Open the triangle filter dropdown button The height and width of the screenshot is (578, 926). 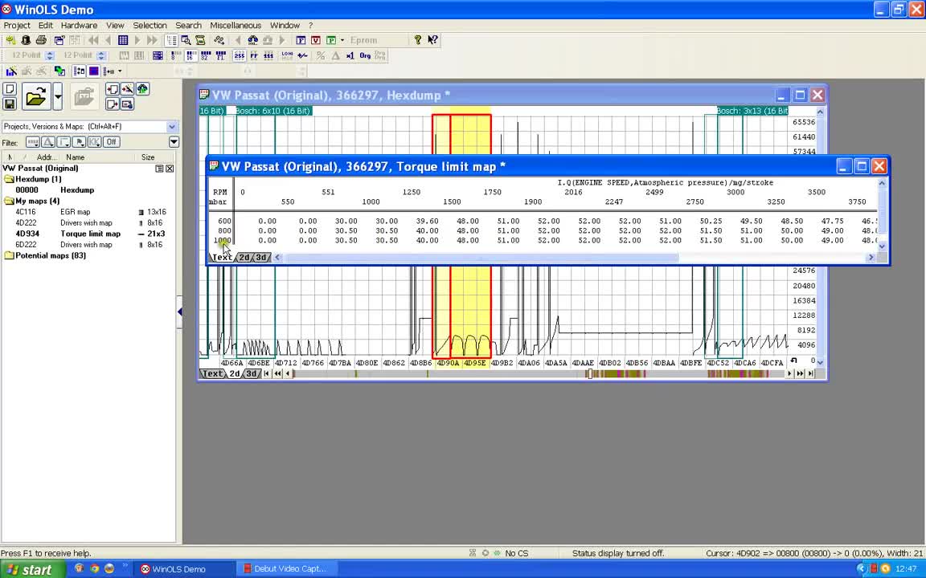[48, 141]
